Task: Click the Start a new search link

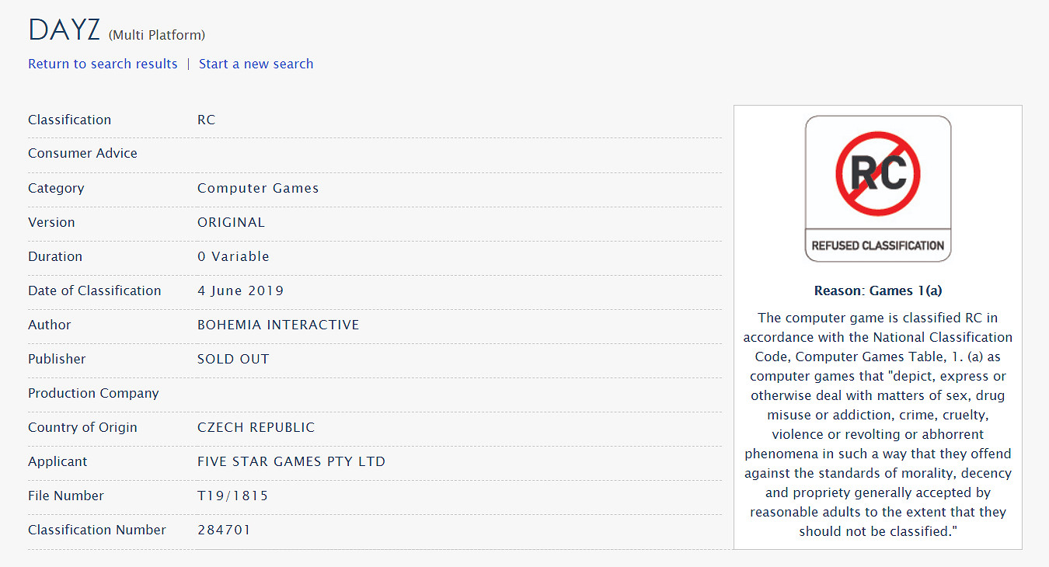Action: coord(256,64)
